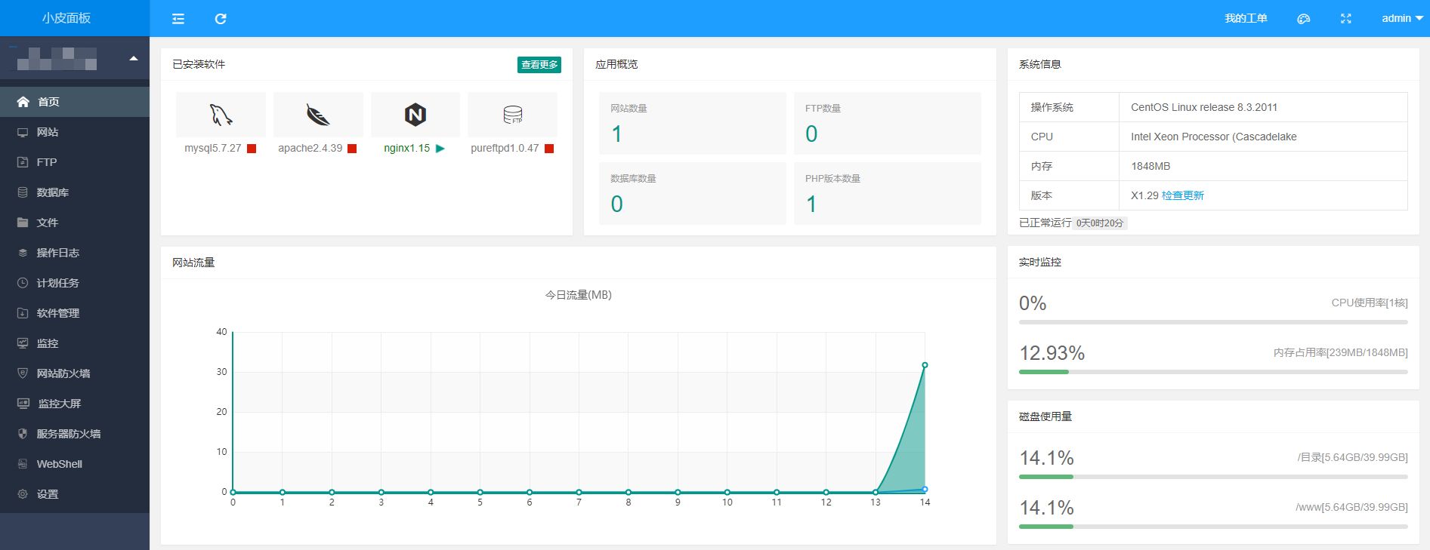
Task: Enter fullscreen mode via expand icon
Action: coord(1345,19)
